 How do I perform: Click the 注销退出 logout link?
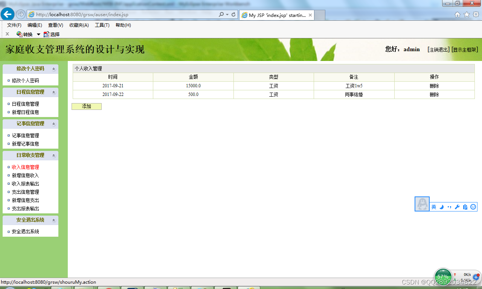click(438, 49)
